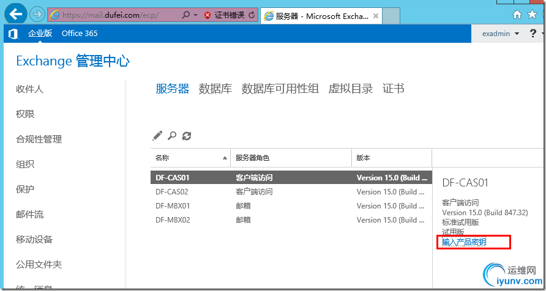The width and height of the screenshot is (546, 291).
Task: Open the exadmin user dropdown
Action: tap(500, 34)
